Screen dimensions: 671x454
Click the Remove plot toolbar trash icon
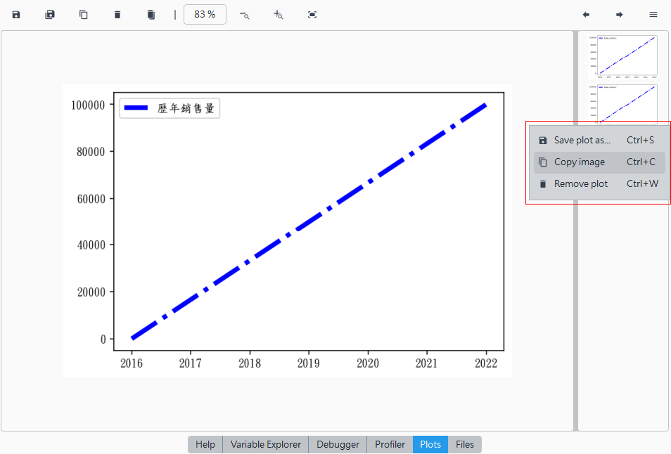tap(117, 15)
